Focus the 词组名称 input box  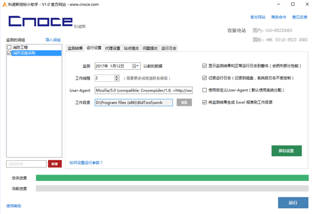click(26, 164)
